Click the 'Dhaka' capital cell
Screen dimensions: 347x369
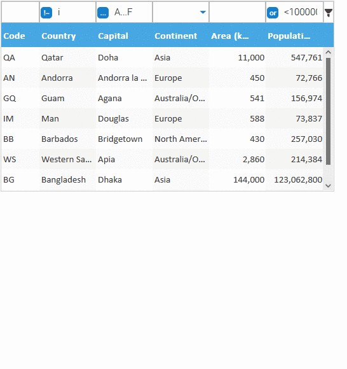click(124, 180)
